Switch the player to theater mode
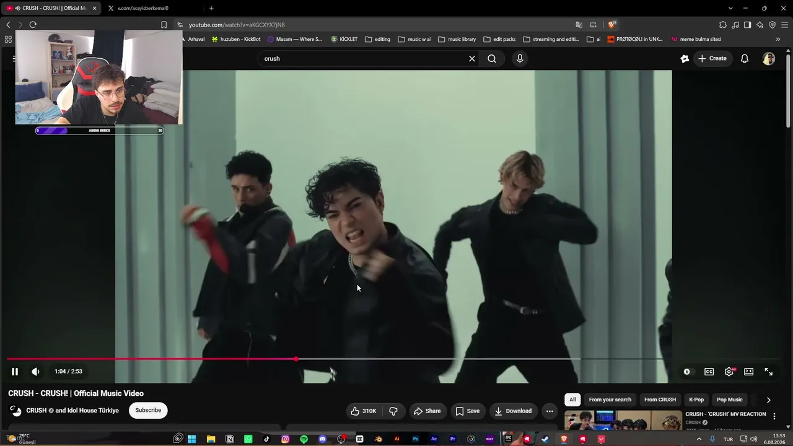Screen dimensions: 793x446 tap(748, 372)
